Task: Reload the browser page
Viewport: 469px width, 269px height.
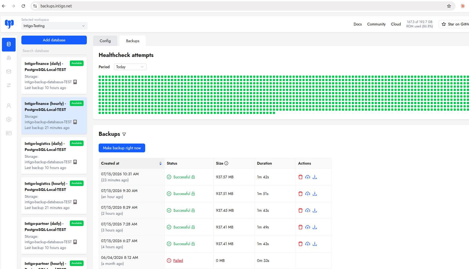Action: coord(23,6)
